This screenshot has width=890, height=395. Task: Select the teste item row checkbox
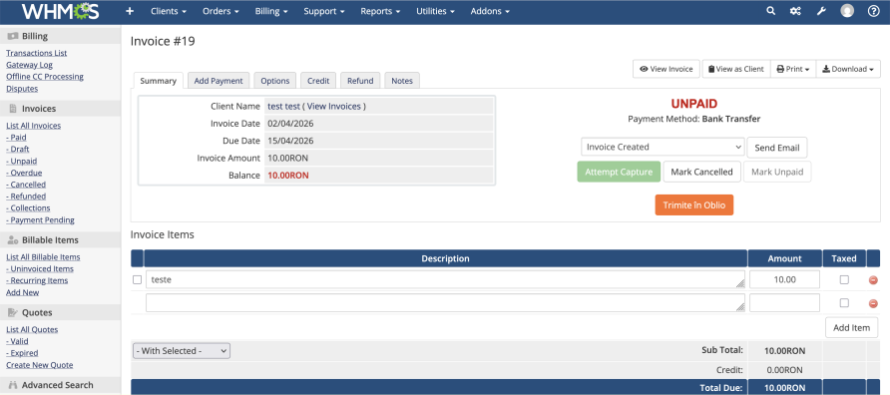(x=137, y=279)
